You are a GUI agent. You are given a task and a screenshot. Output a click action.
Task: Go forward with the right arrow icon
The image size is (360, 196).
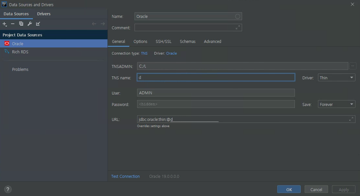click(x=103, y=24)
